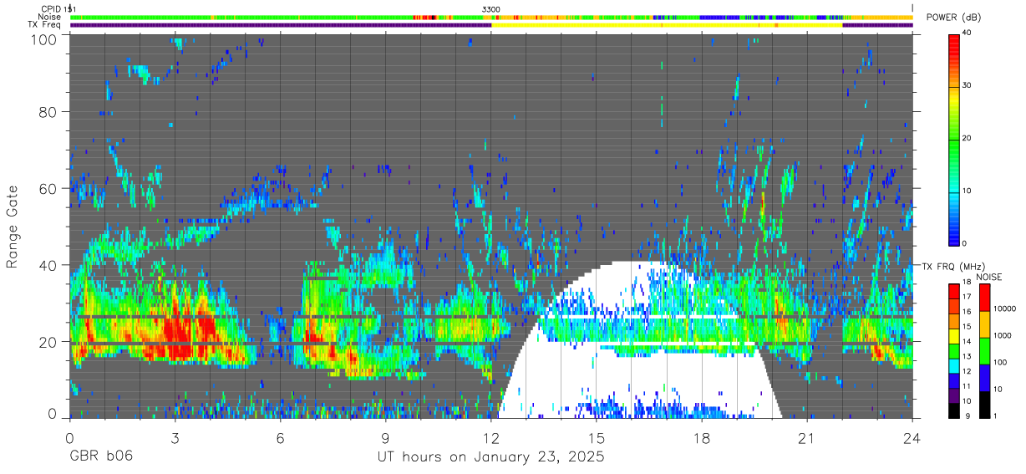The width and height of the screenshot is (1026, 474).
Task: Click the '21' tick on the UT hours axis
Action: click(x=807, y=437)
